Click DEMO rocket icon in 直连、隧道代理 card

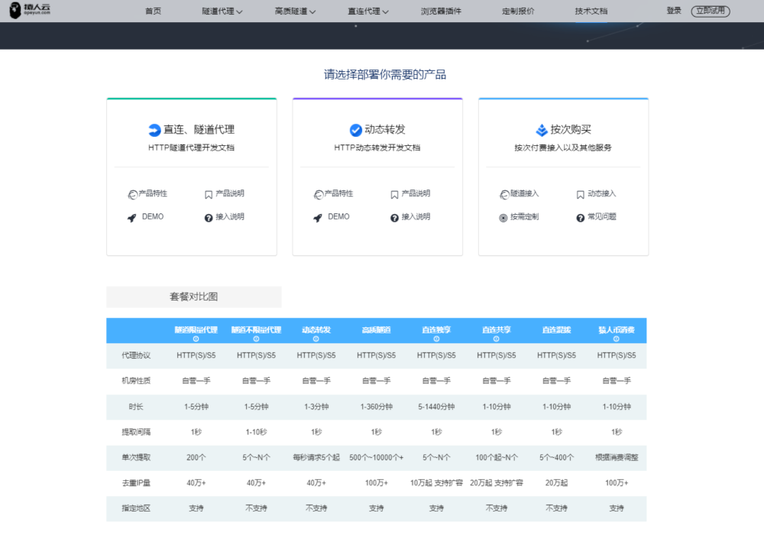coord(131,218)
